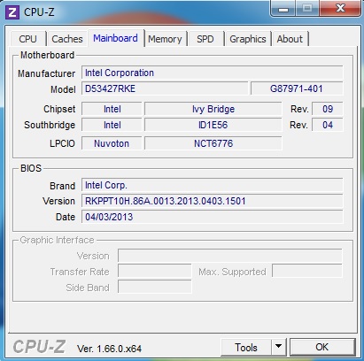Click the Chipset vendor Intel field
The width and height of the screenshot is (364, 361).
112,109
